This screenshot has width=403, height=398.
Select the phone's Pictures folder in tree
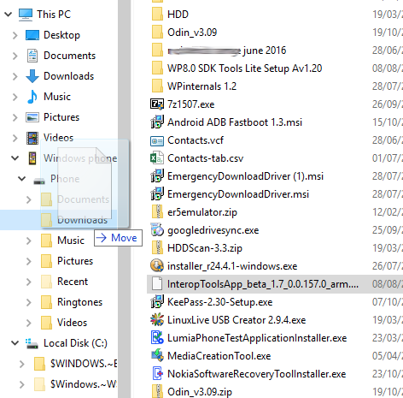pos(75,261)
